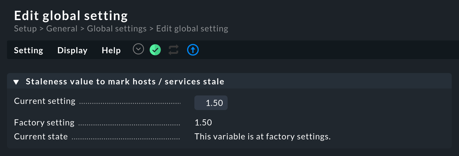Open the Display menu
Image resolution: width=459 pixels, height=156 pixels.
(x=72, y=50)
